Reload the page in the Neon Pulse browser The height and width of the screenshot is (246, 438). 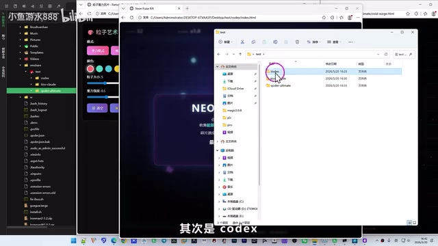pyautogui.click(x=131, y=18)
